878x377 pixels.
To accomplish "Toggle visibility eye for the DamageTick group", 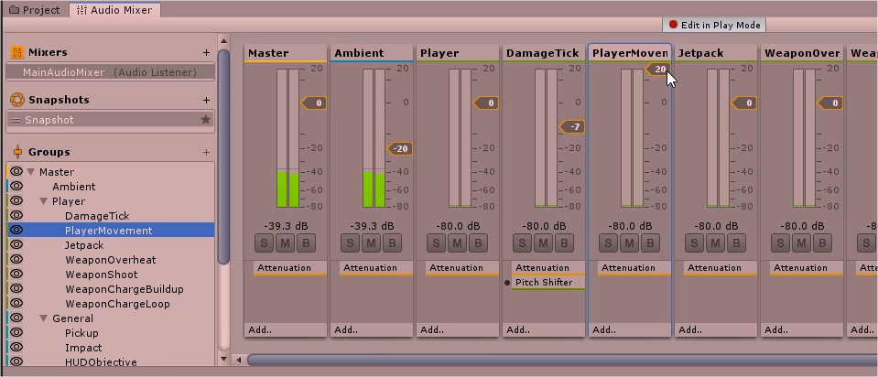I will [16, 215].
